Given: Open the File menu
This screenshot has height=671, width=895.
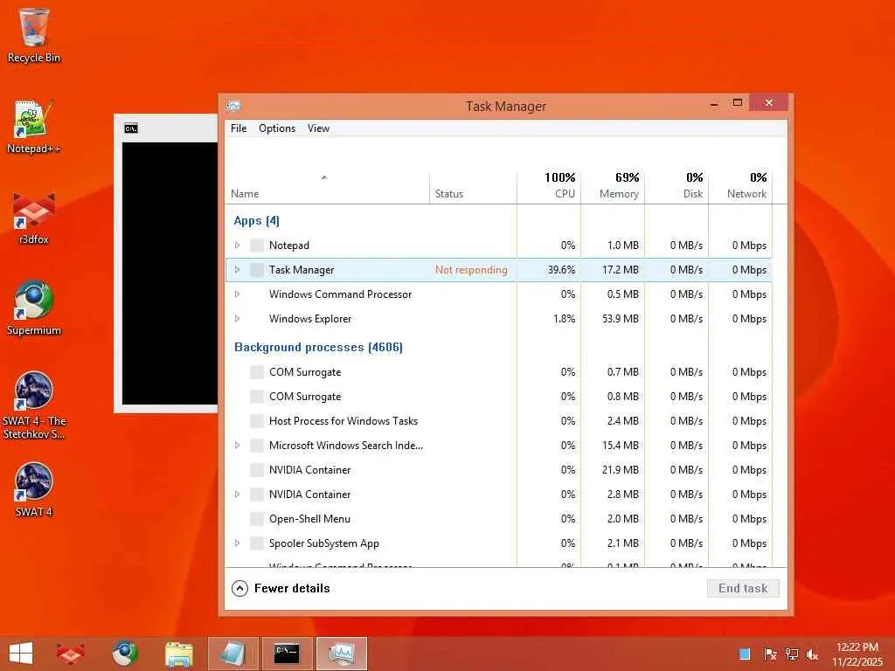Looking at the screenshot, I should point(239,128).
